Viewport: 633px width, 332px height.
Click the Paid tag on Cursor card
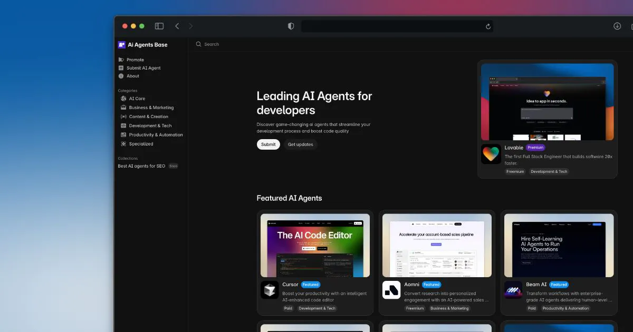point(288,308)
